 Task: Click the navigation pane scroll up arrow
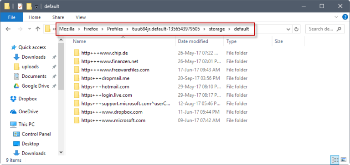(61, 40)
